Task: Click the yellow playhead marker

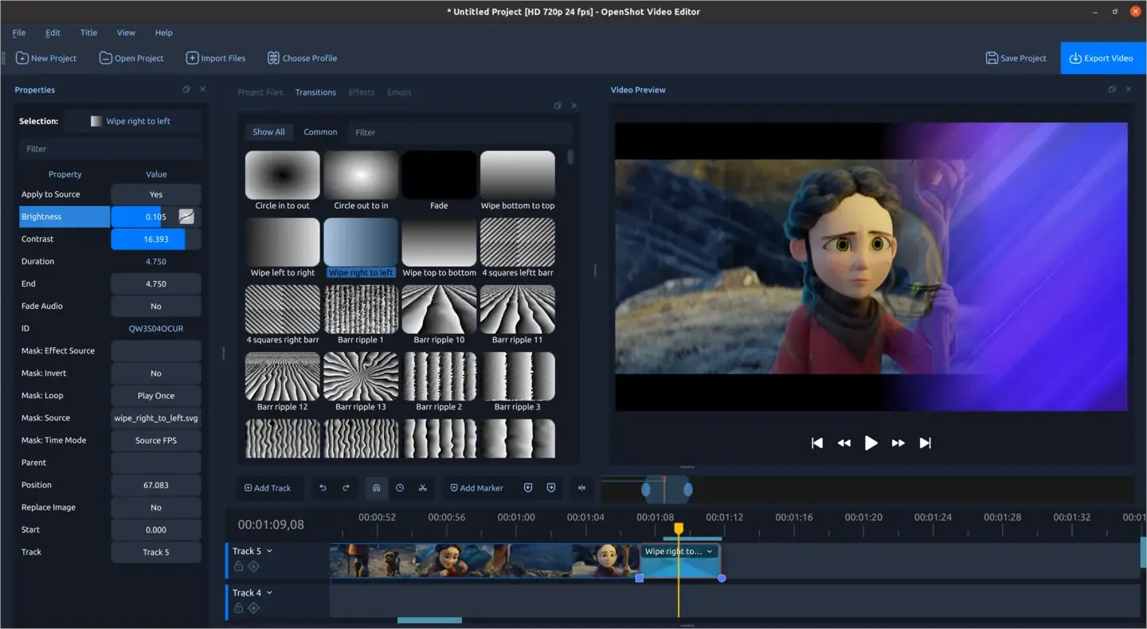Action: [679, 529]
